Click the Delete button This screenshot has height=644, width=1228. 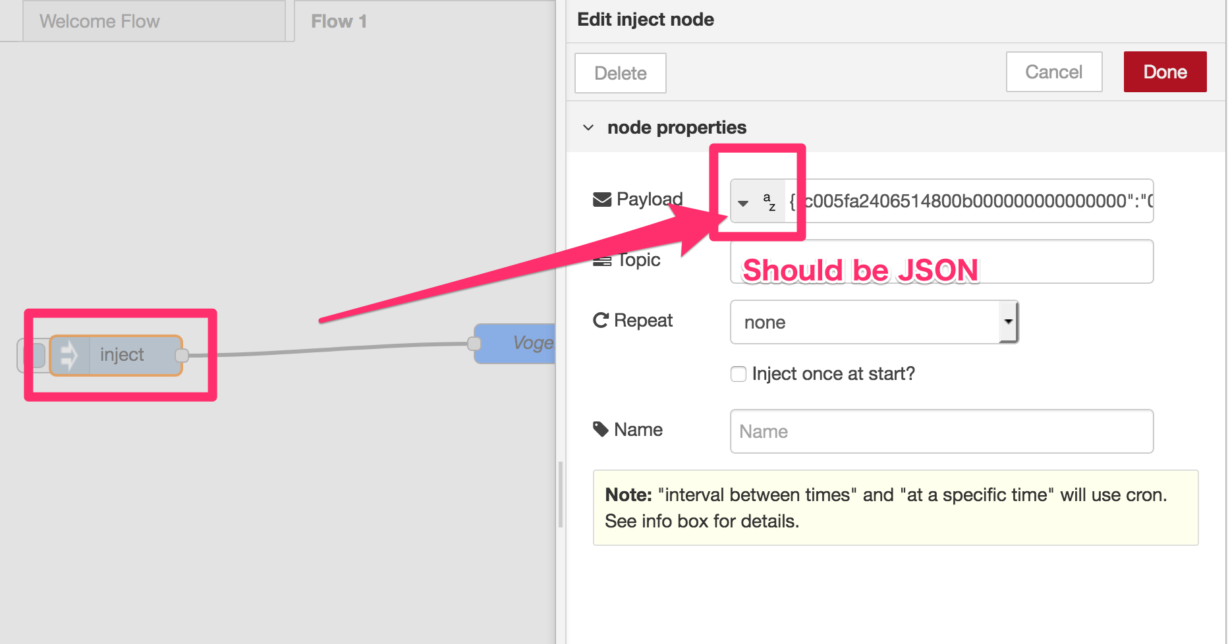pos(619,72)
